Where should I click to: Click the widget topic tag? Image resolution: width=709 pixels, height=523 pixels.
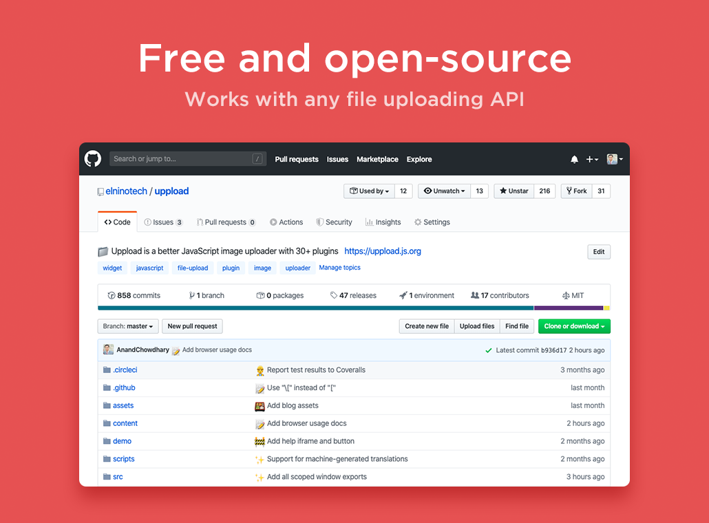pyautogui.click(x=112, y=268)
